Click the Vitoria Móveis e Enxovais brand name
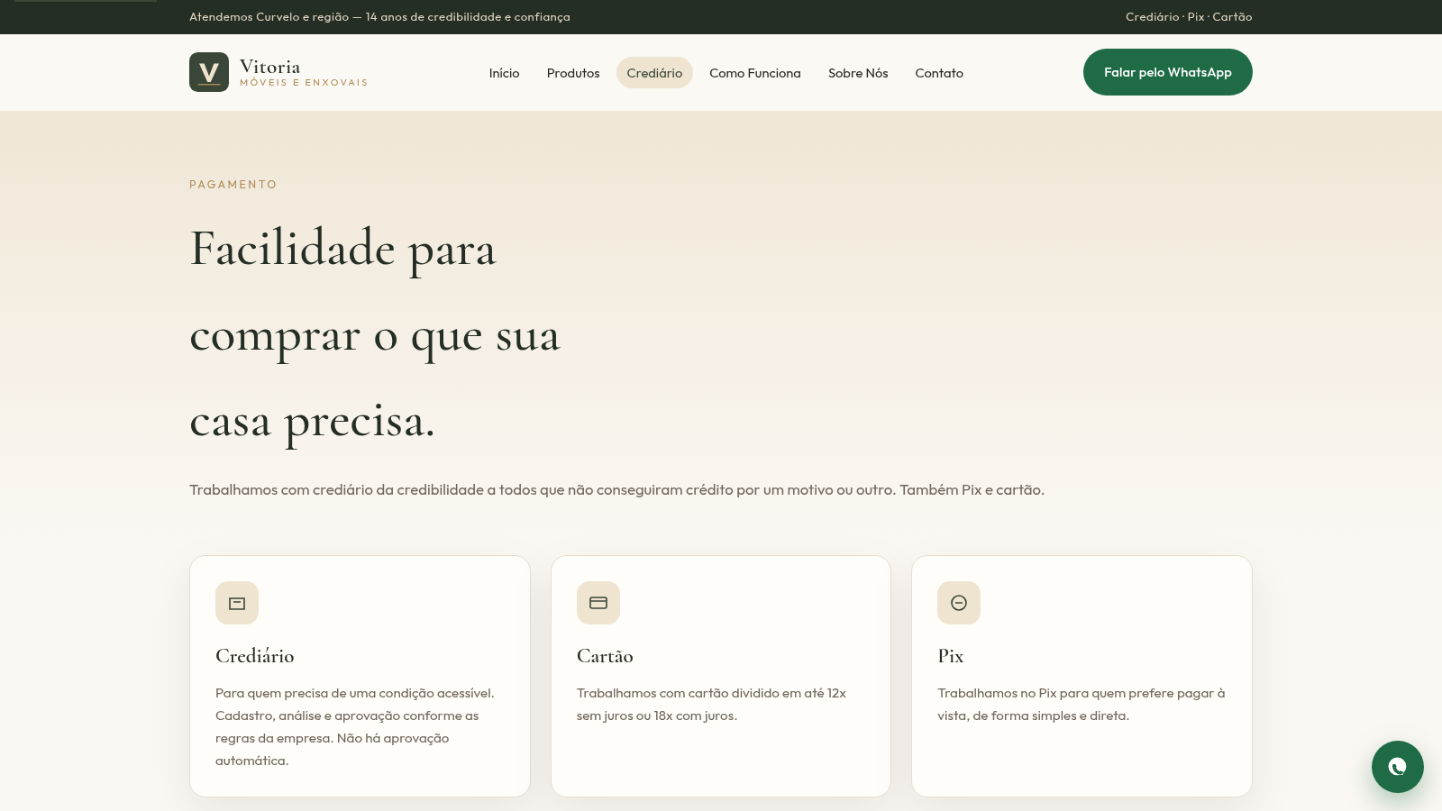The image size is (1442, 811). coord(304,72)
